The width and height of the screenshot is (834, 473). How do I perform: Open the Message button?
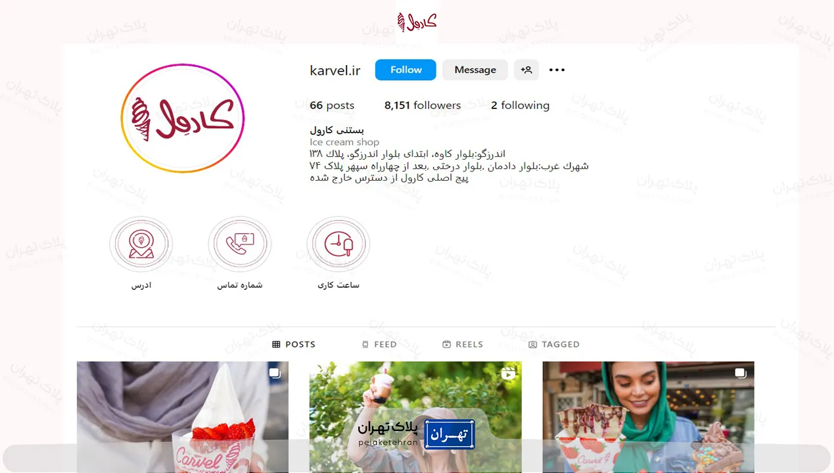point(475,70)
